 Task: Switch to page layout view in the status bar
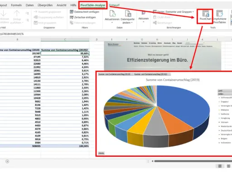228,166
